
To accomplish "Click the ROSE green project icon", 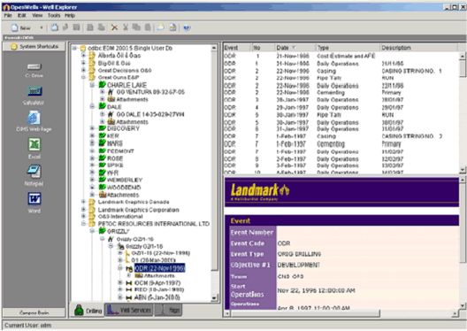I will [x=103, y=158].
